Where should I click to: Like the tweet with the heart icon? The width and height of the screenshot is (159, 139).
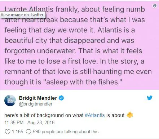click(8, 132)
